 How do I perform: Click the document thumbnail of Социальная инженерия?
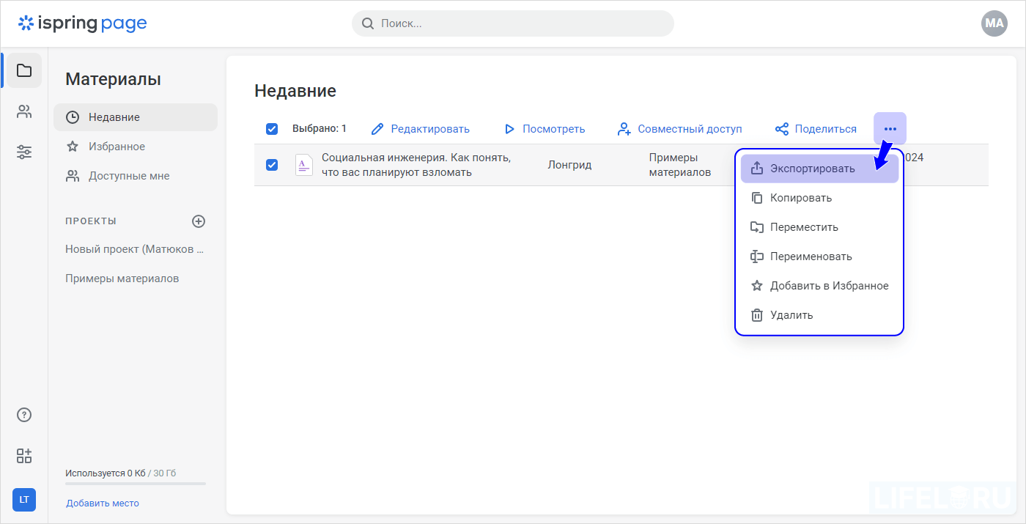pos(303,165)
